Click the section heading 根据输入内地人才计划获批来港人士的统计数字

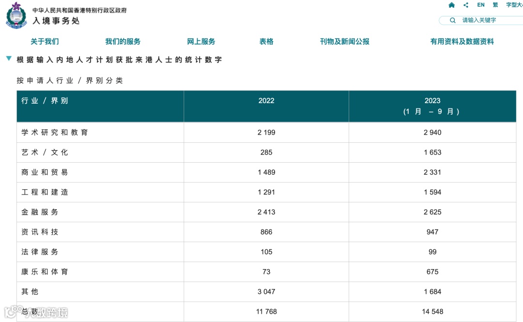click(x=119, y=60)
